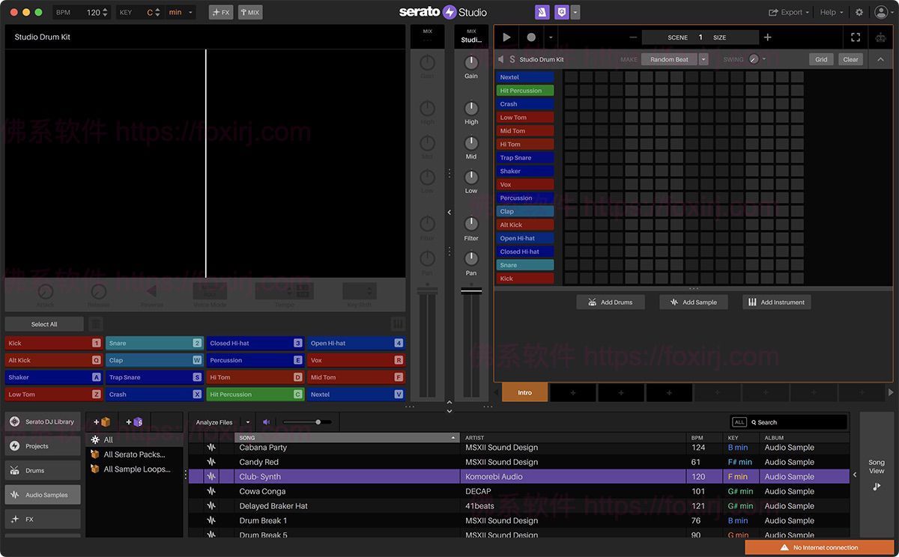Solo the Studio Drum Kit track
The image size is (899, 557).
[512, 59]
